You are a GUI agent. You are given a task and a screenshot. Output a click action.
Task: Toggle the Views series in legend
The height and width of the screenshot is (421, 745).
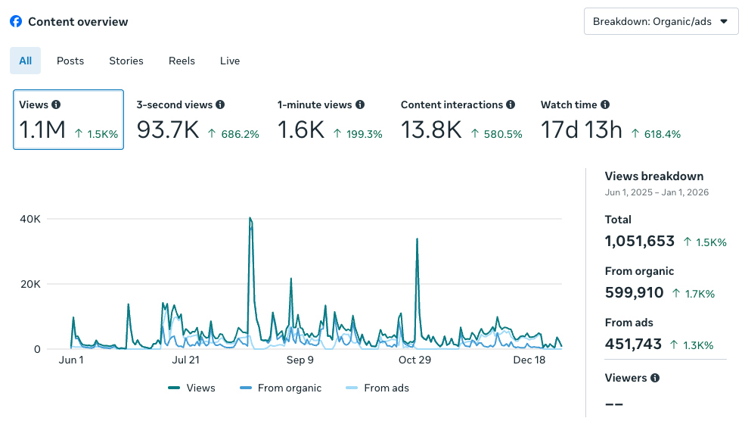pyautogui.click(x=191, y=388)
